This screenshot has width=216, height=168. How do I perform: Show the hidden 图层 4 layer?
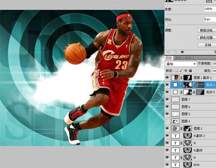coord(167,121)
